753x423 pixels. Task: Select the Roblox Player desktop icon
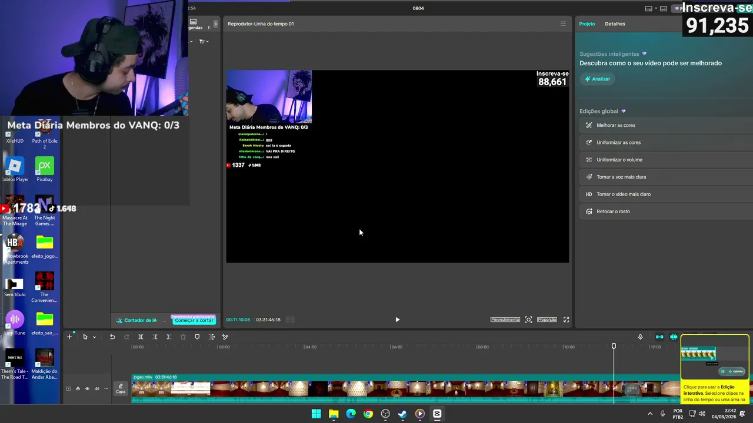point(15,169)
